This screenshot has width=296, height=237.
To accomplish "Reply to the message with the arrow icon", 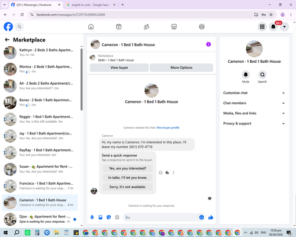I will pos(167,172).
